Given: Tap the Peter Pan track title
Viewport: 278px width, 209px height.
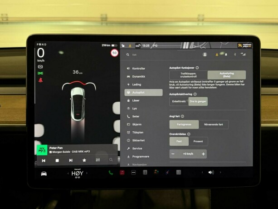Looking at the screenshot, I should [56, 148].
